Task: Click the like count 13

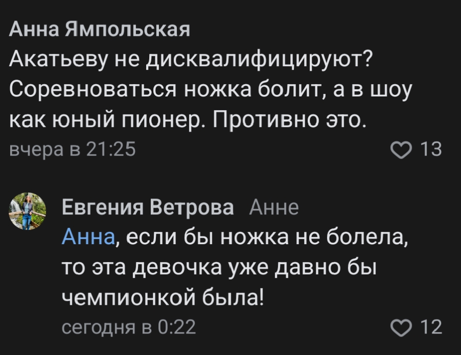Action: tap(431, 150)
